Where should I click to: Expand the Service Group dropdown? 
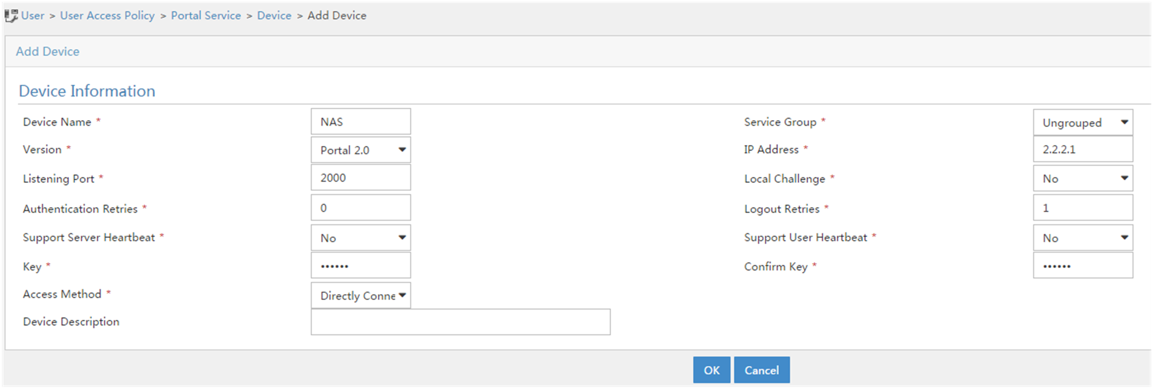1083,122
